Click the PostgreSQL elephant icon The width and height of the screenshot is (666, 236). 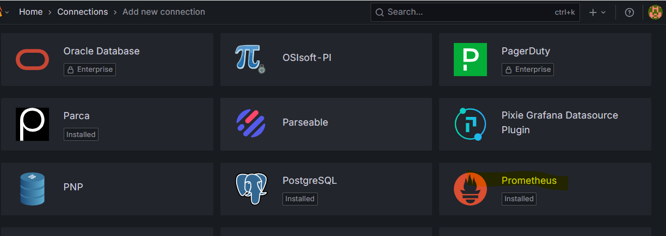pos(251,188)
